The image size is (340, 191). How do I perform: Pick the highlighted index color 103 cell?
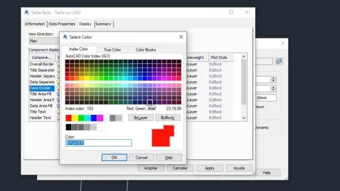(x=150, y=102)
